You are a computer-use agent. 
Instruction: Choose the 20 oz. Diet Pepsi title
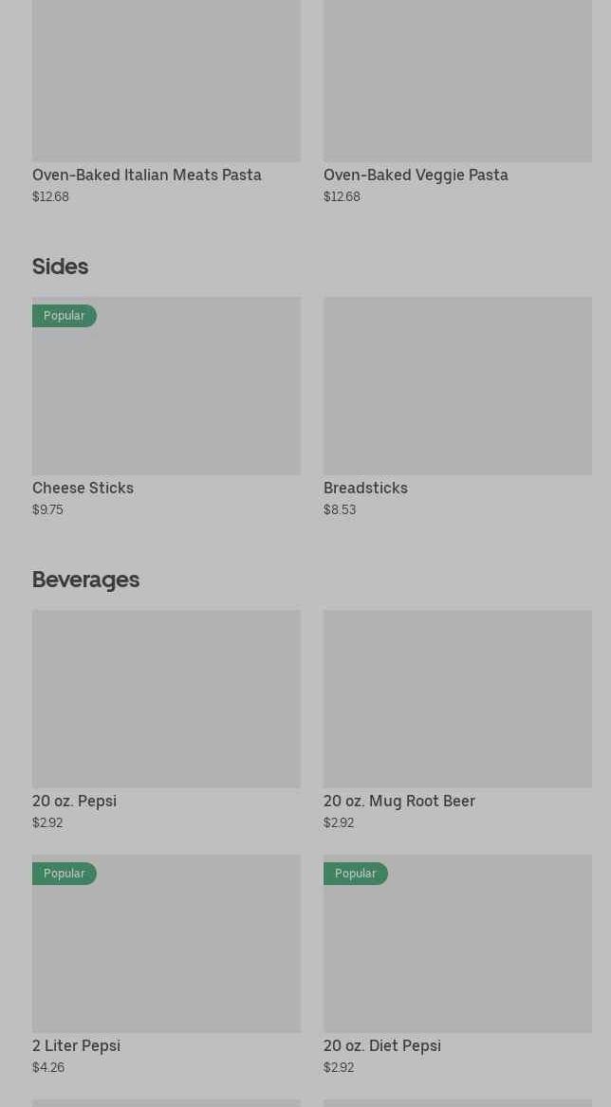pyautogui.click(x=381, y=1045)
